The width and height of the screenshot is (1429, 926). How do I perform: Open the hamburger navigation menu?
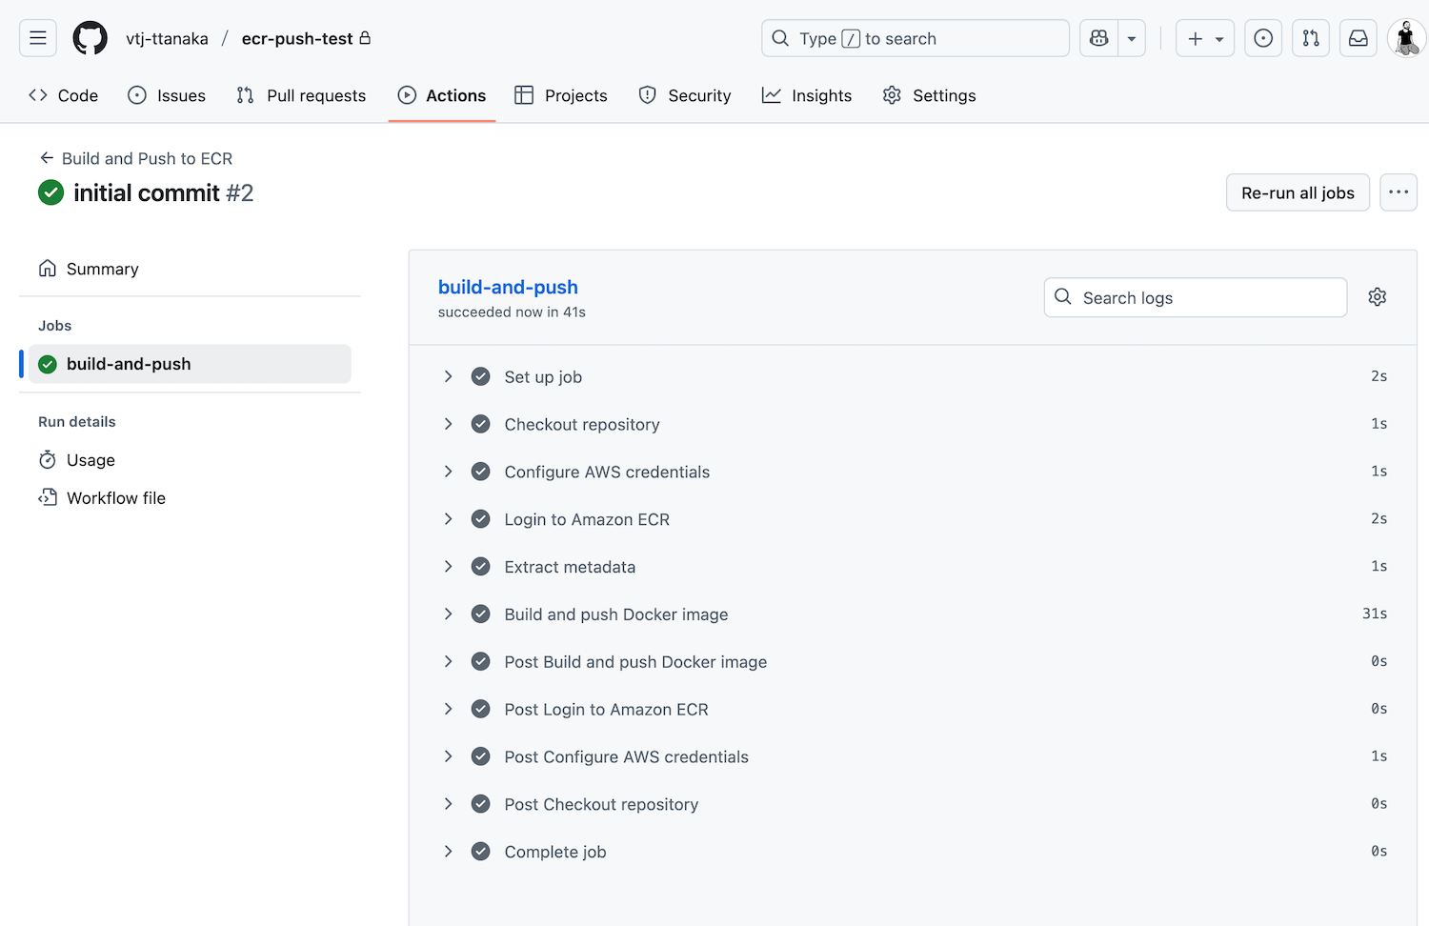pyautogui.click(x=38, y=38)
